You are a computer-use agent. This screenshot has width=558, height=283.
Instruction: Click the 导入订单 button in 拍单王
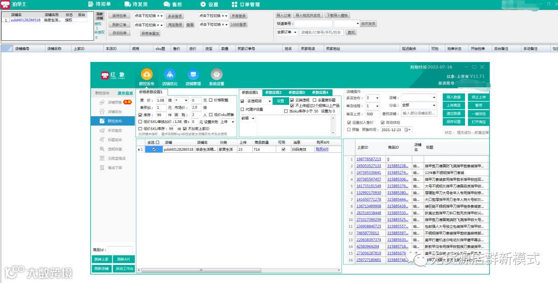(x=284, y=15)
